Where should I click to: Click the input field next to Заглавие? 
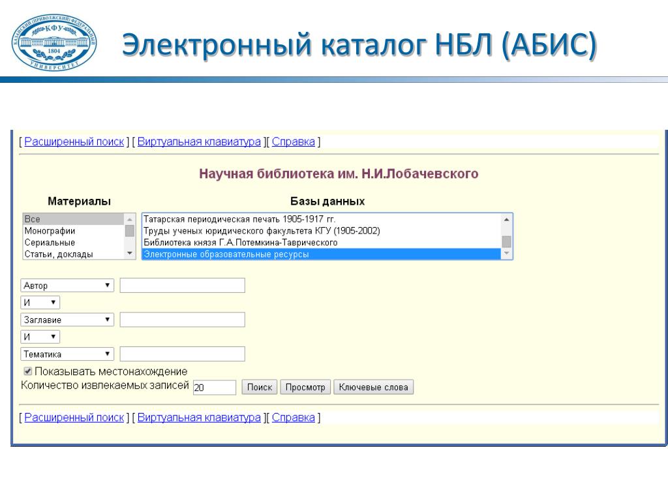point(183,320)
